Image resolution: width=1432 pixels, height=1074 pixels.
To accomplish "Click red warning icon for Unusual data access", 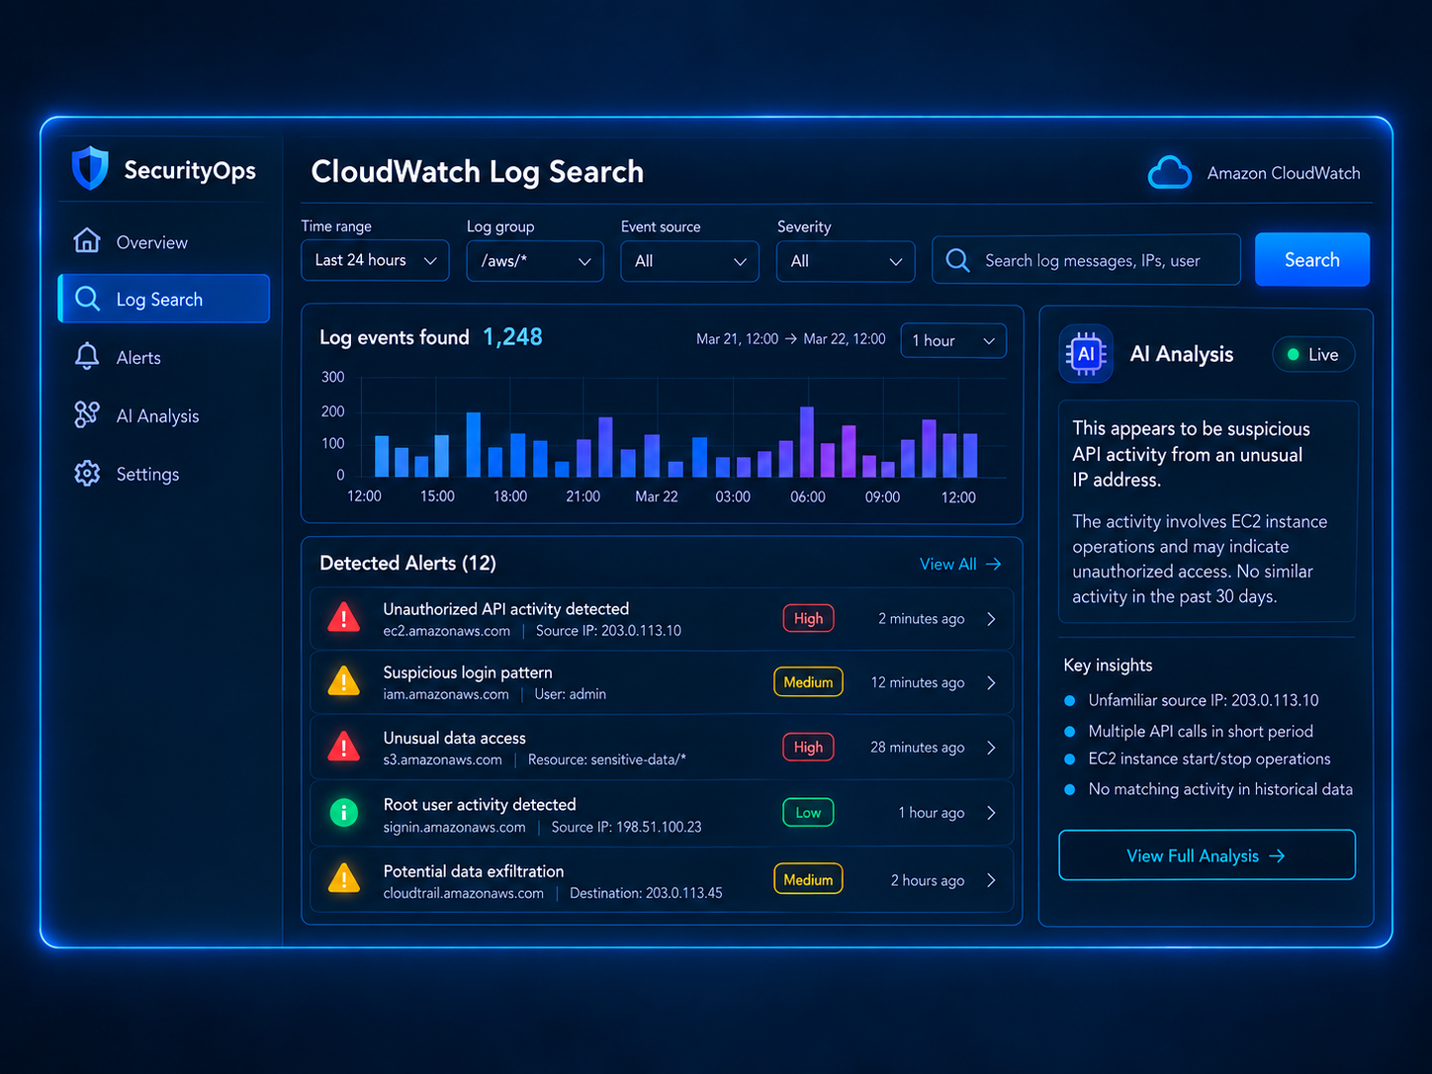I will pos(343,747).
